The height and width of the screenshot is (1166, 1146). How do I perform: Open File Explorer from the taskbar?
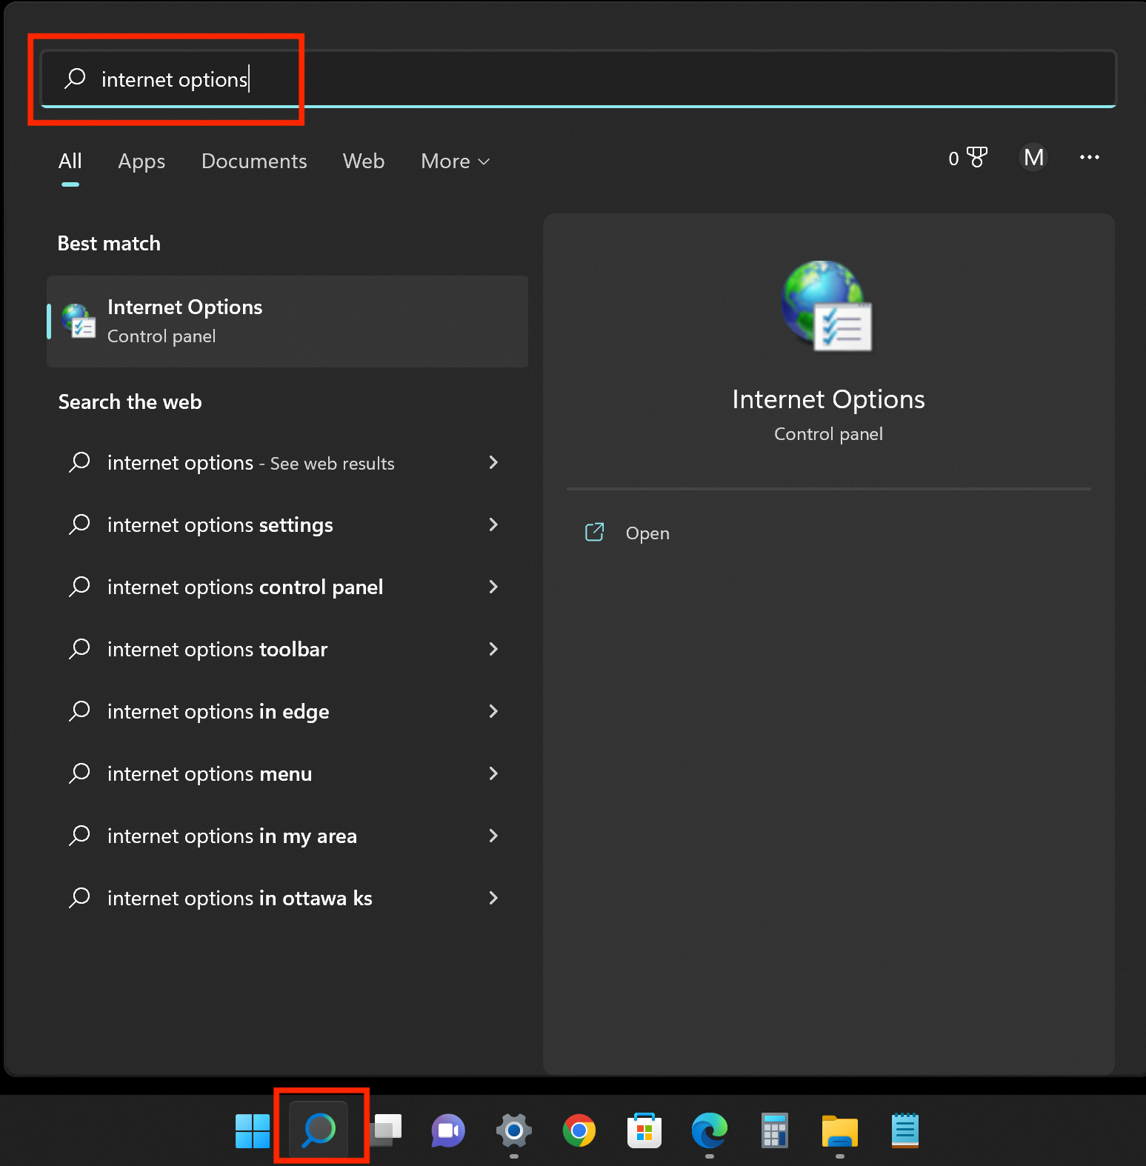tap(840, 1131)
